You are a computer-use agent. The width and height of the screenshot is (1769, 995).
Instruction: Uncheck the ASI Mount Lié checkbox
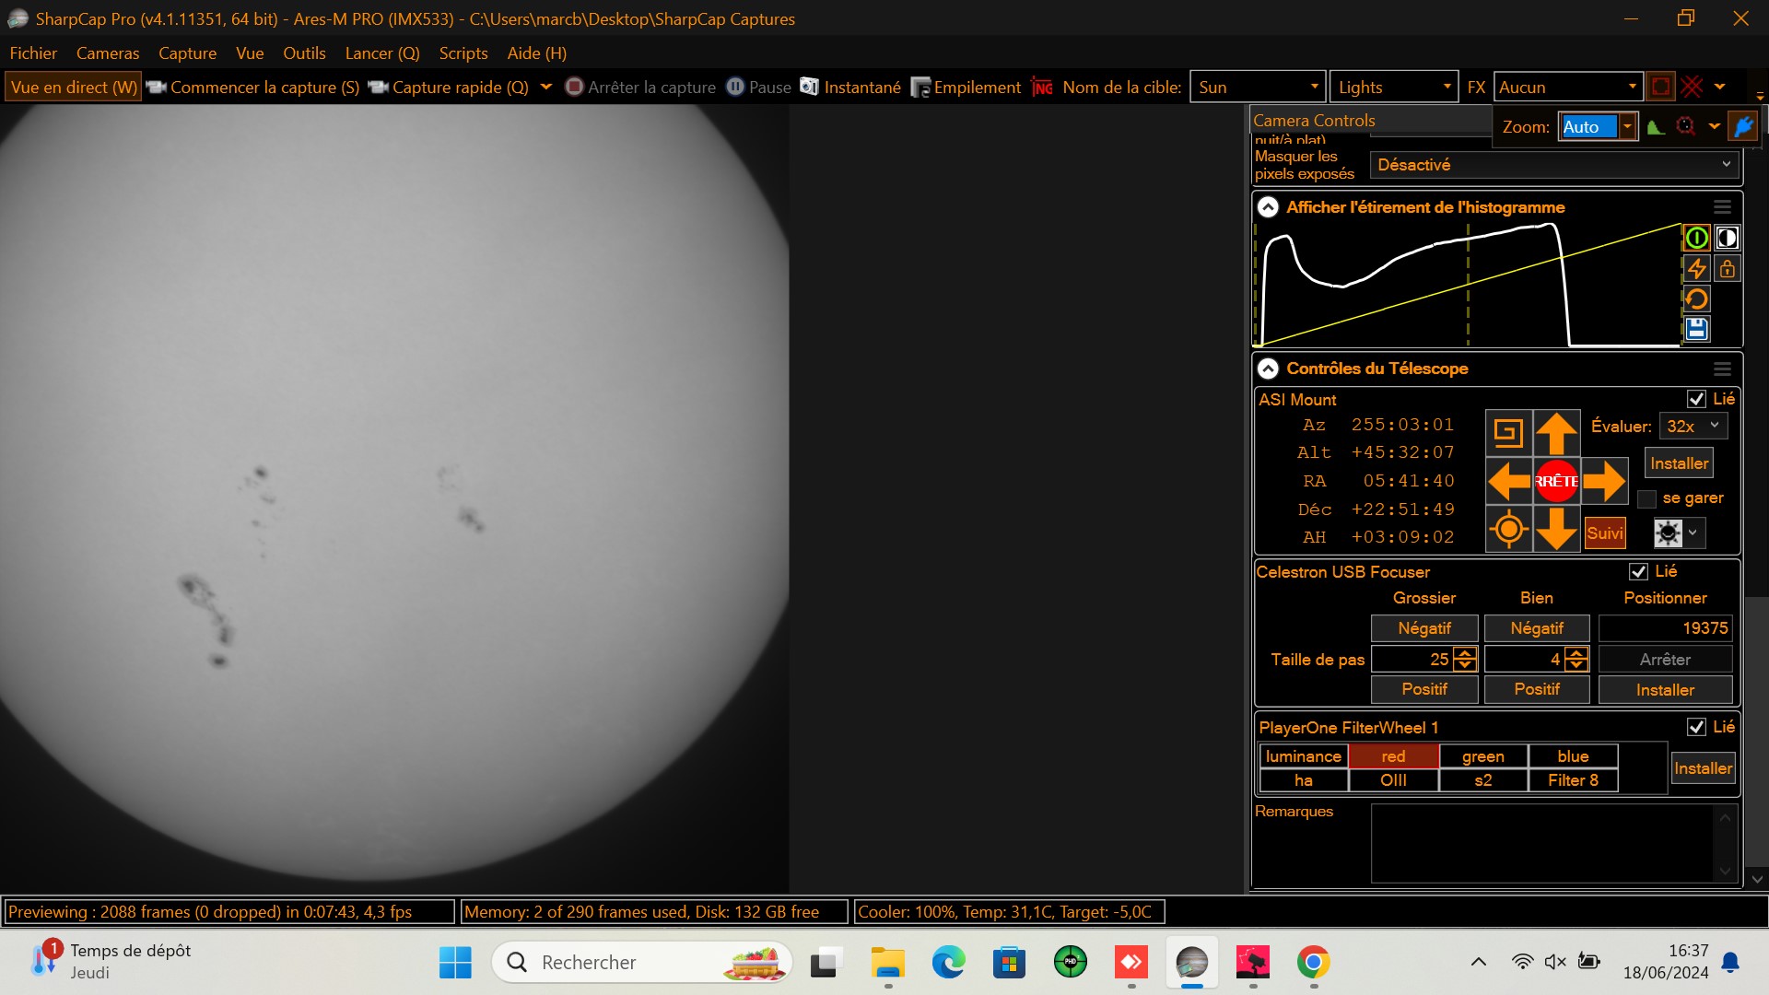point(1696,399)
